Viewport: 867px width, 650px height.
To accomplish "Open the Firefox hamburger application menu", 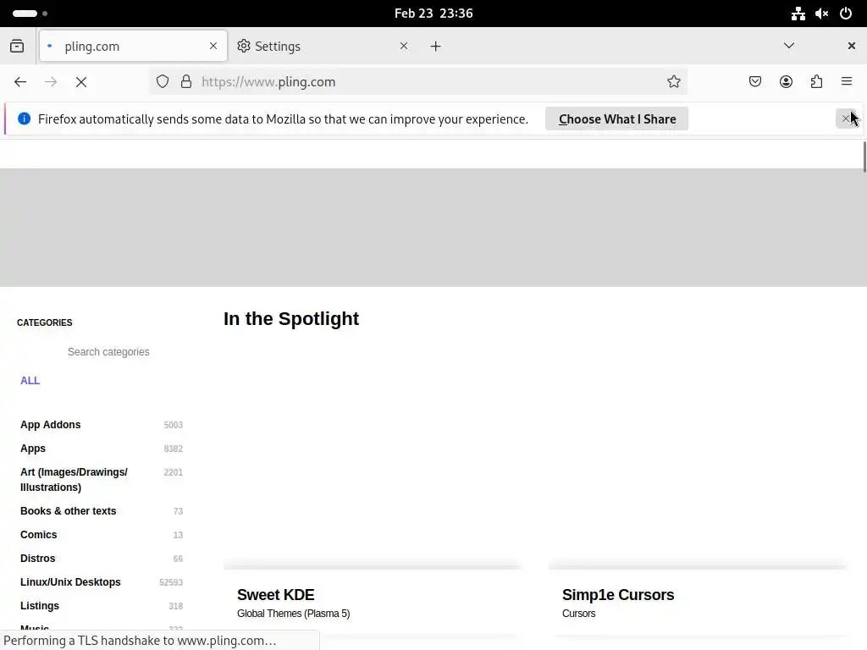I will [x=847, y=82].
